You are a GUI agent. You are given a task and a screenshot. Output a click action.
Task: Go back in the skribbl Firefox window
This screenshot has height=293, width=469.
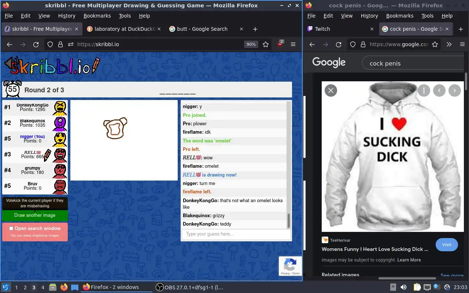(x=10, y=44)
